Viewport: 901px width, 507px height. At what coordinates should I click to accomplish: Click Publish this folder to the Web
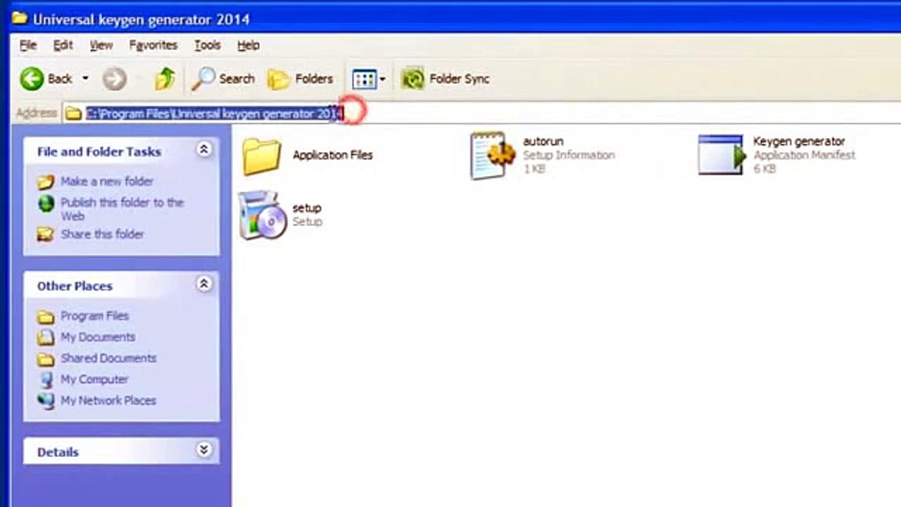(x=122, y=209)
